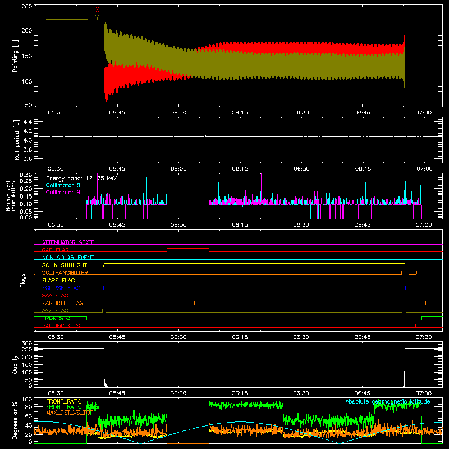
Task: Select the olive "Y" legend label
Action: (97, 17)
